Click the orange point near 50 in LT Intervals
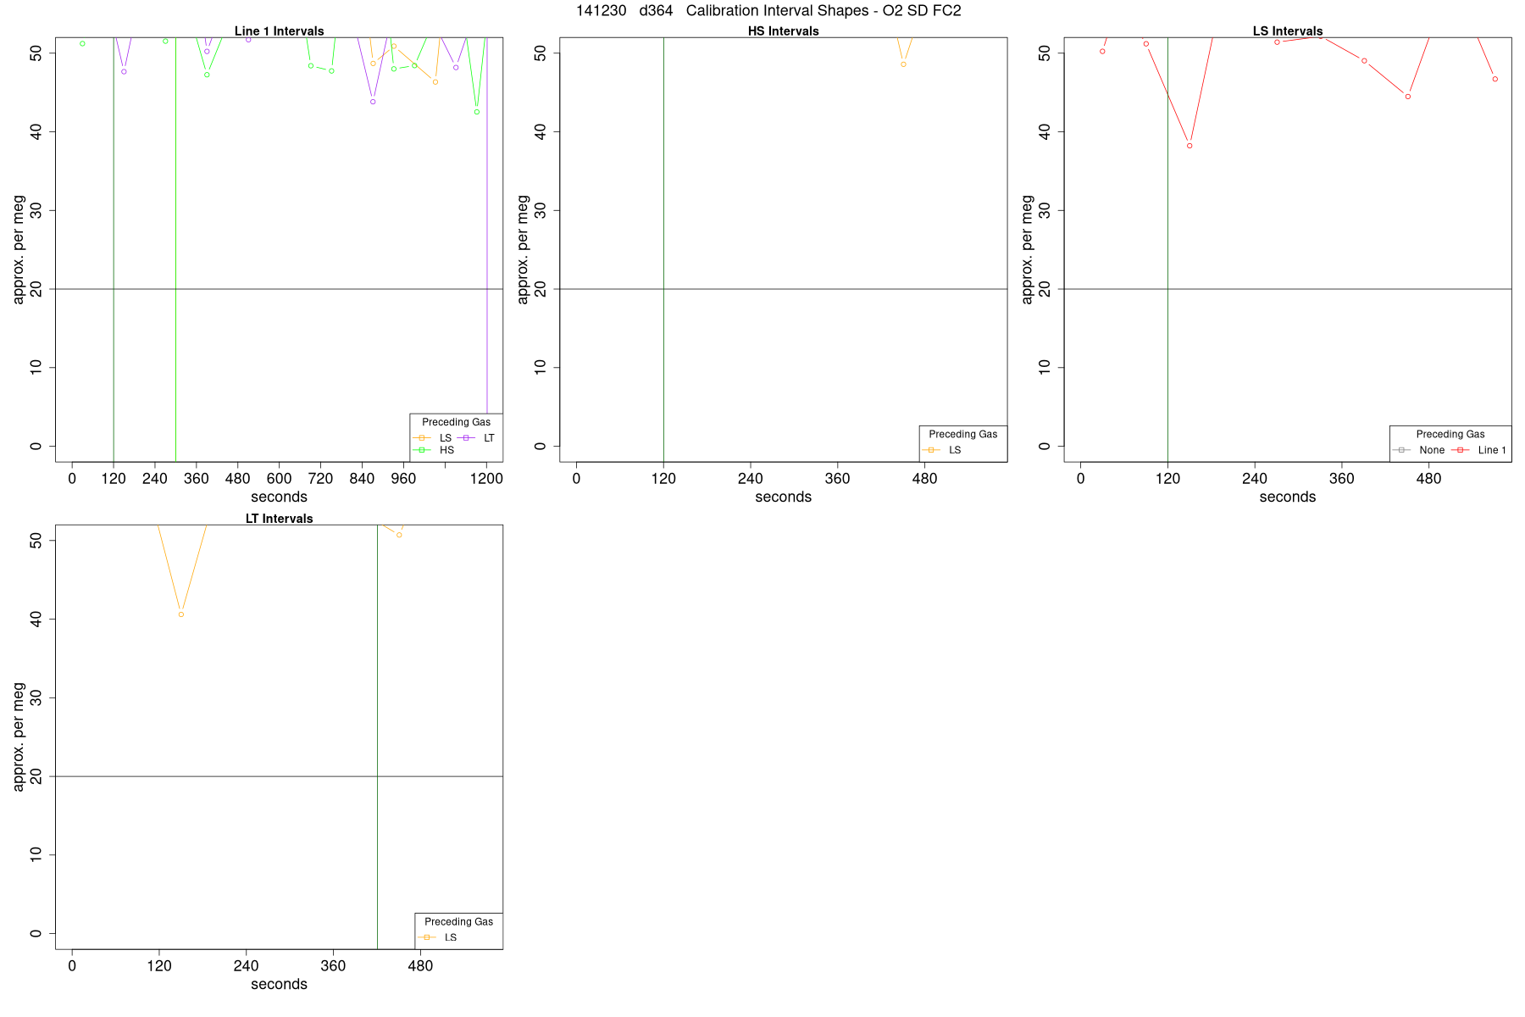Screen dimensions: 1525x1017 click(x=399, y=535)
